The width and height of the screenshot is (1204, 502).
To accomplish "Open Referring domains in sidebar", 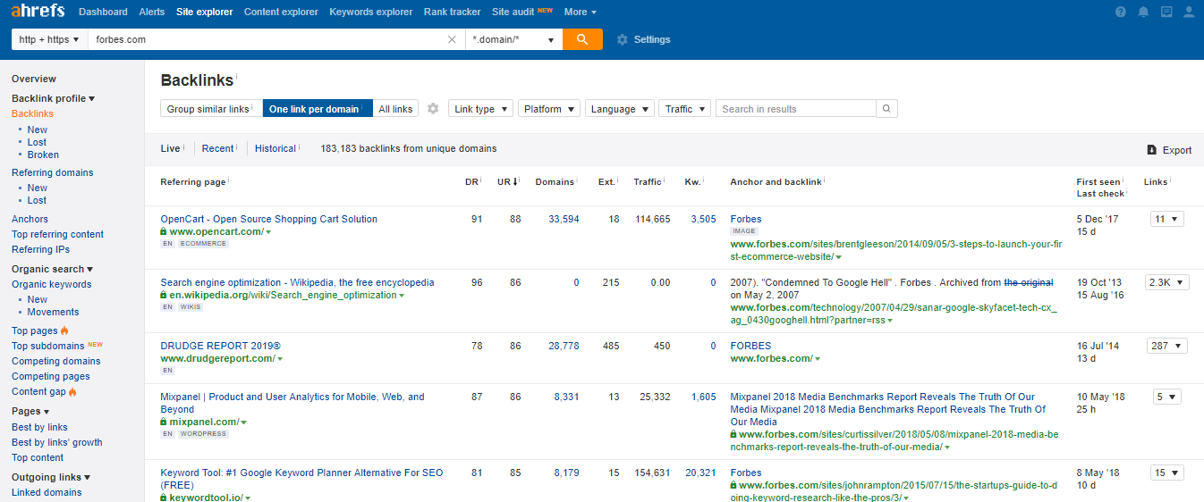I will [x=53, y=172].
